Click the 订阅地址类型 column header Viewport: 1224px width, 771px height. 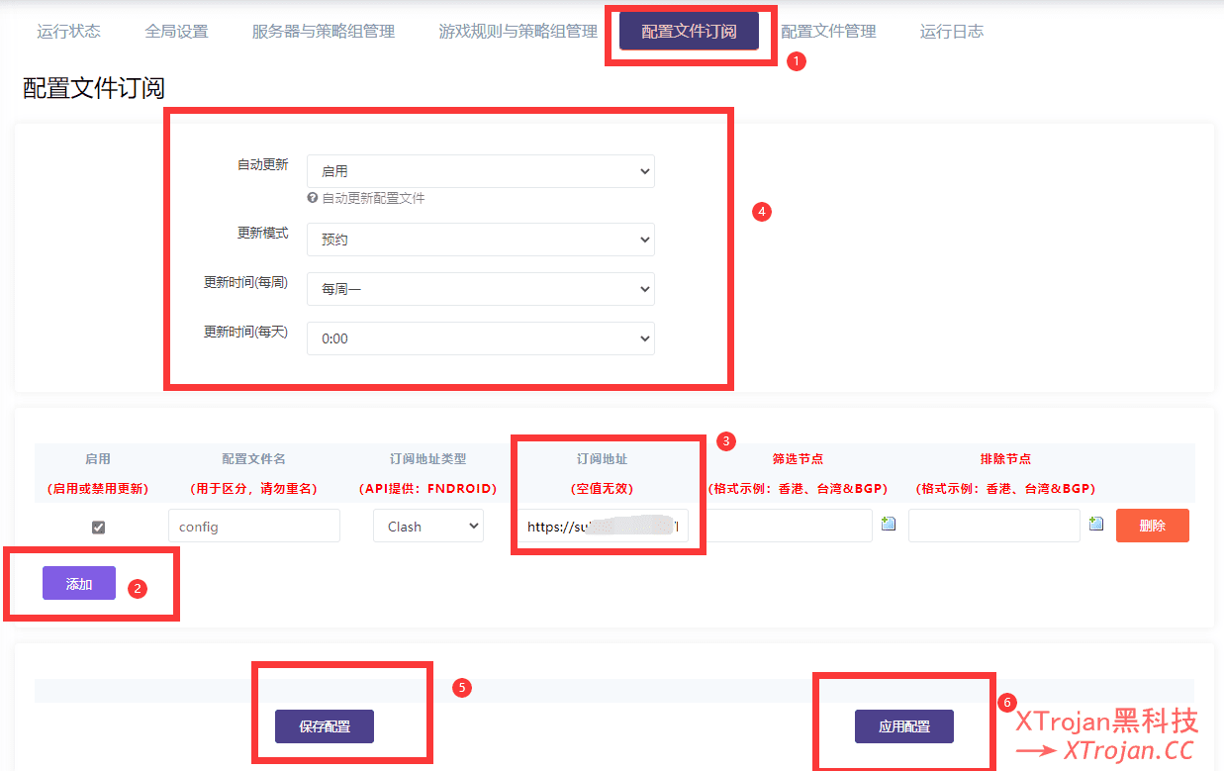point(427,459)
